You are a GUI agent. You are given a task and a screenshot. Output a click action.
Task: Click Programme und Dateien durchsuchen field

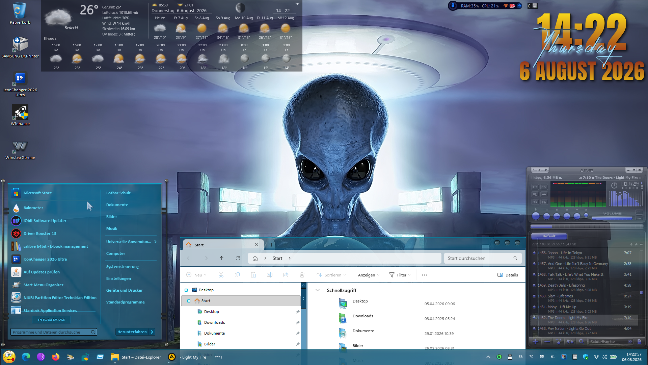(54, 332)
